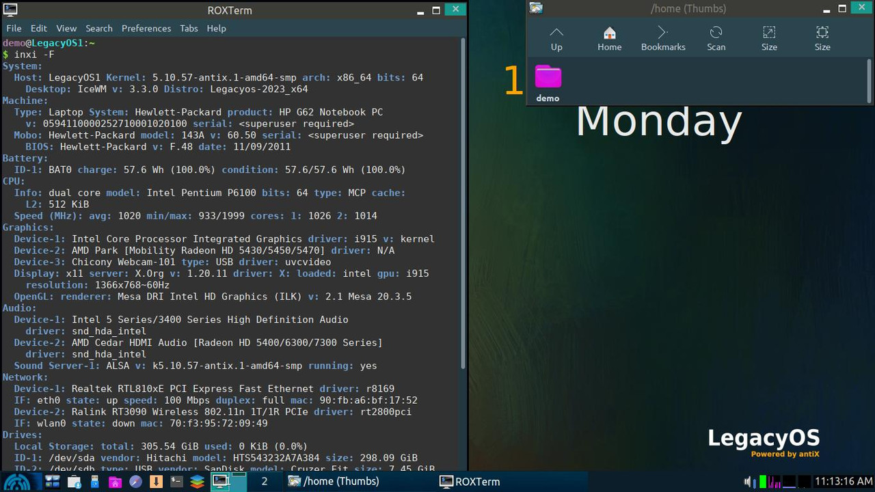Image resolution: width=875 pixels, height=492 pixels.
Task: Open the Edit menu in ROXTerm
Action: point(39,28)
